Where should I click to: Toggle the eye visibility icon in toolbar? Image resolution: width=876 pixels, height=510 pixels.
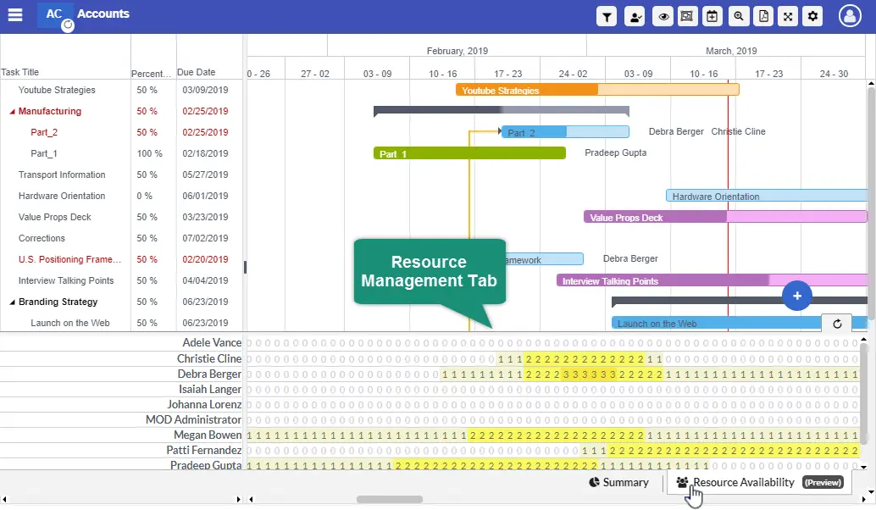coord(665,16)
